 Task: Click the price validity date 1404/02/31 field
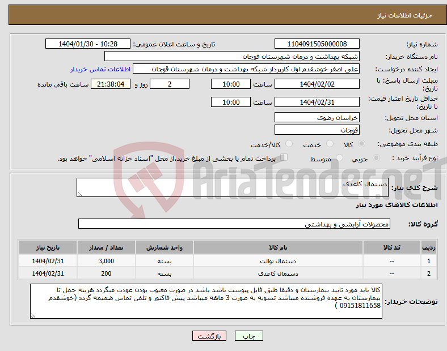(317, 102)
